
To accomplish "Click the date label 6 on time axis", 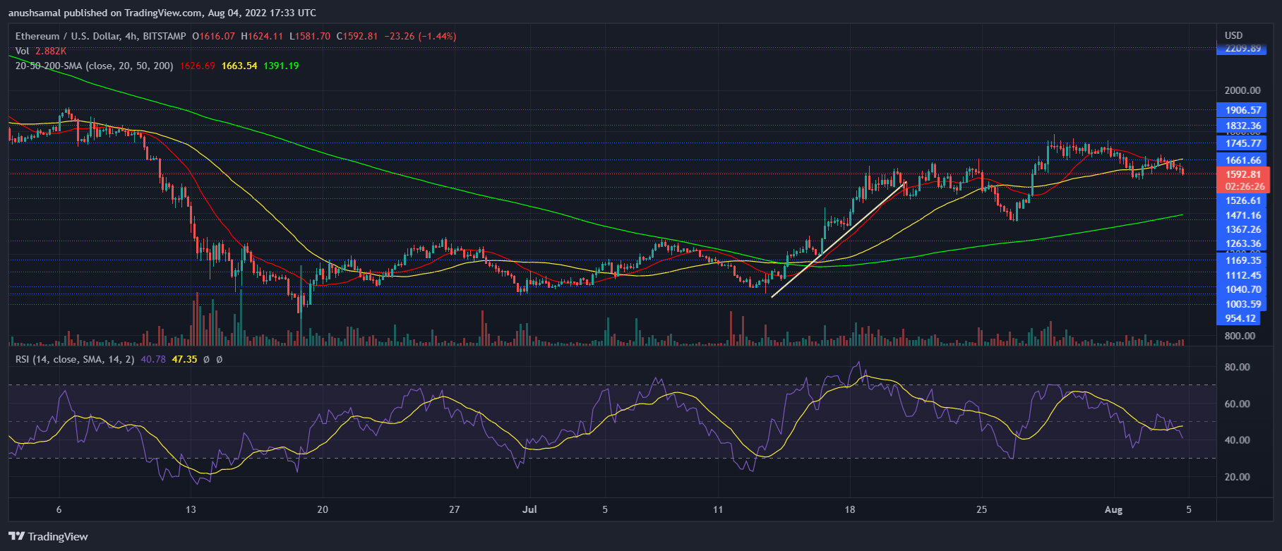I will click(x=59, y=509).
